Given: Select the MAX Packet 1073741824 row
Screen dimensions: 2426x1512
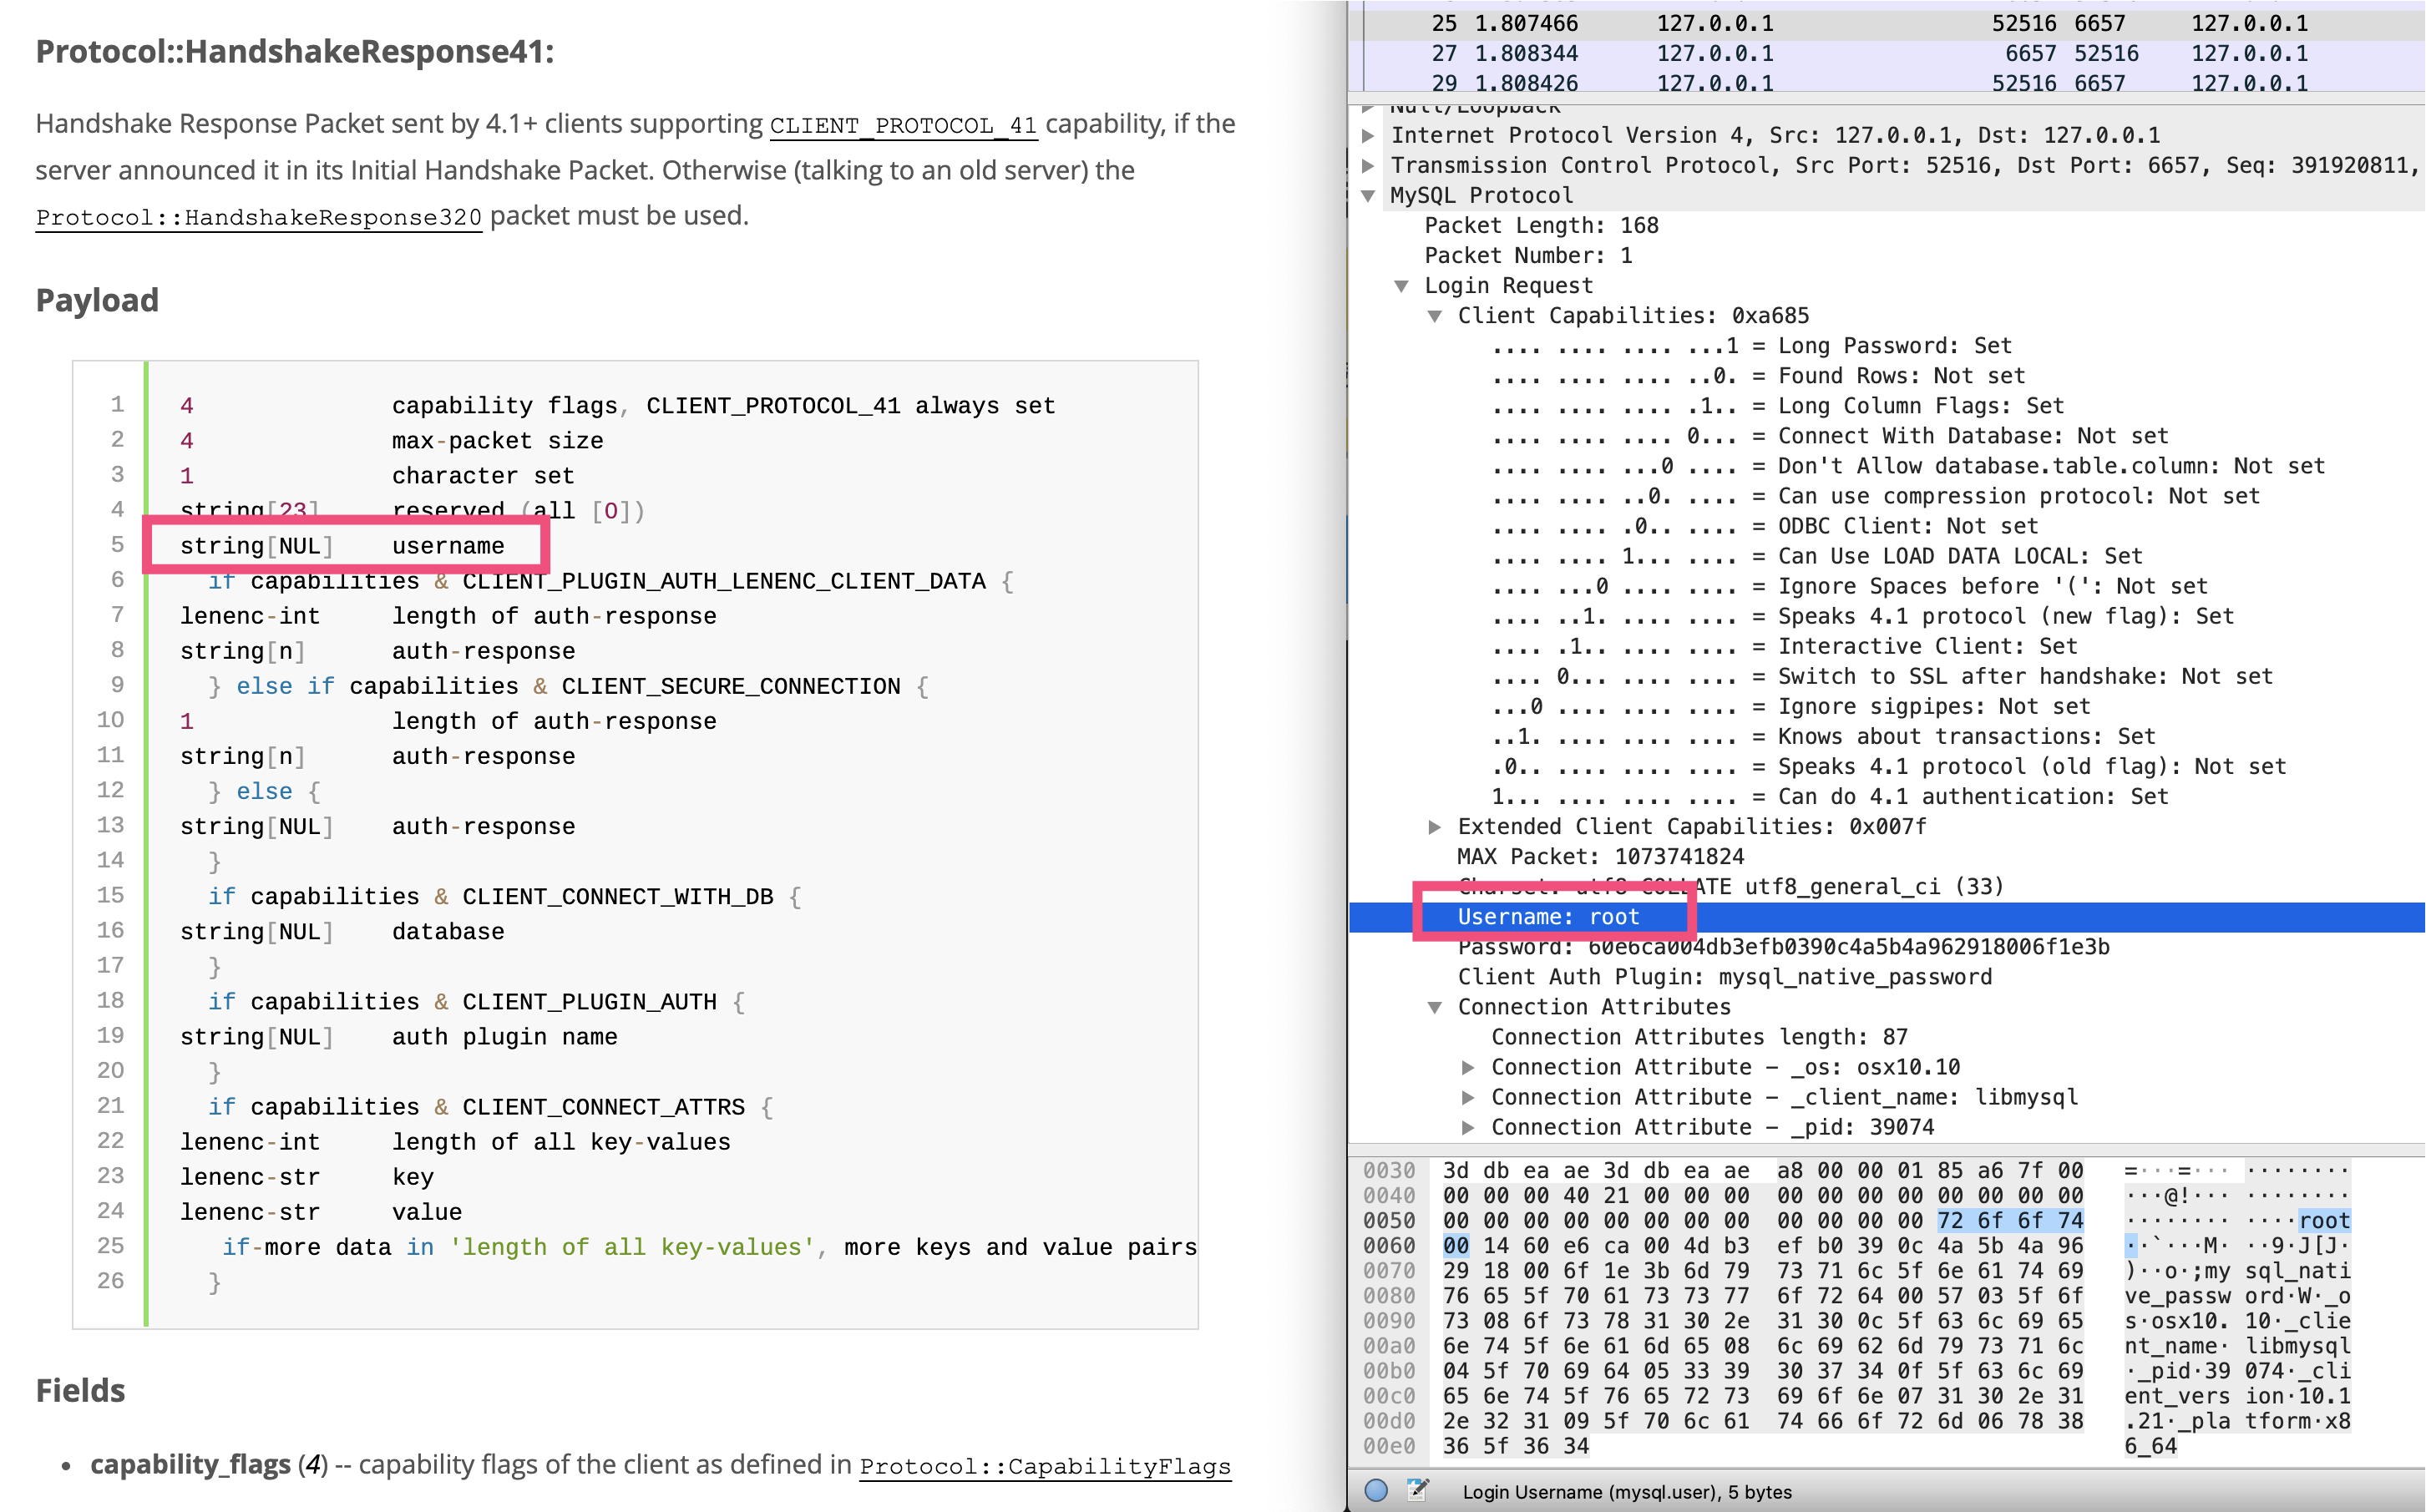Looking at the screenshot, I should click(x=1600, y=857).
